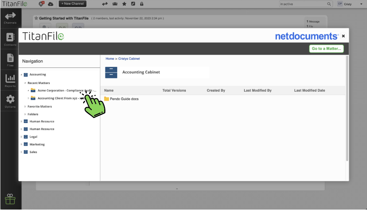Sort by the Total Versions column header
The height and width of the screenshot is (211, 367).
pyautogui.click(x=174, y=90)
